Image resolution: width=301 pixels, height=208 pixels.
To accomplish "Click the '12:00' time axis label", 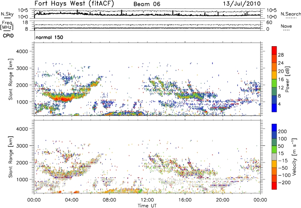I will tap(147, 200).
